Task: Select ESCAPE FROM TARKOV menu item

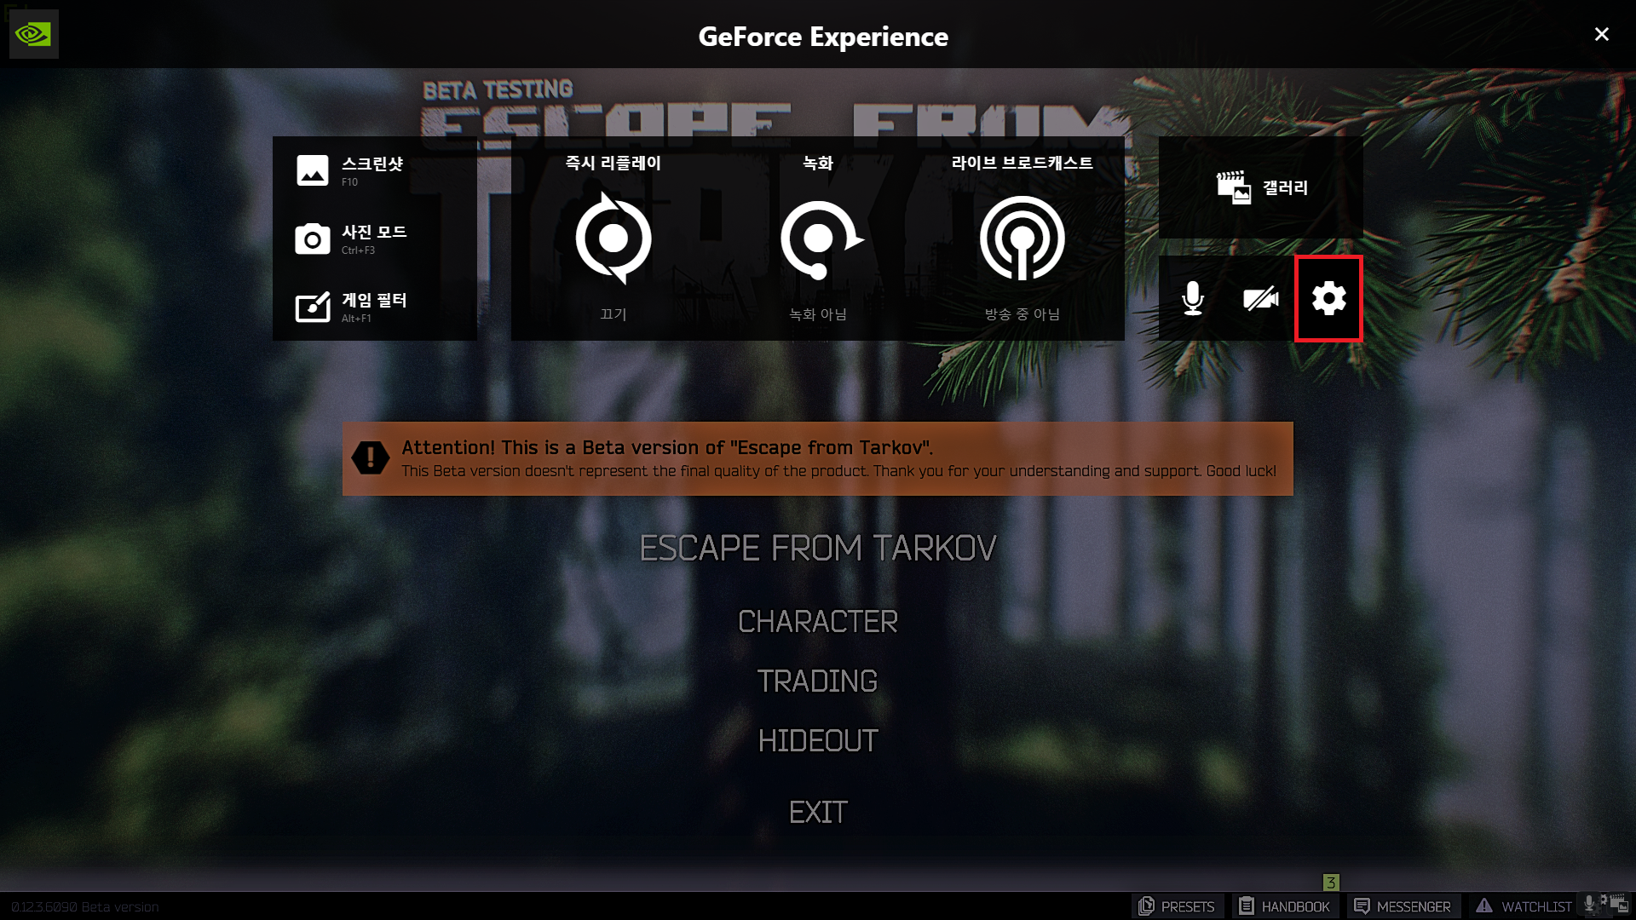Action: pyautogui.click(x=817, y=549)
